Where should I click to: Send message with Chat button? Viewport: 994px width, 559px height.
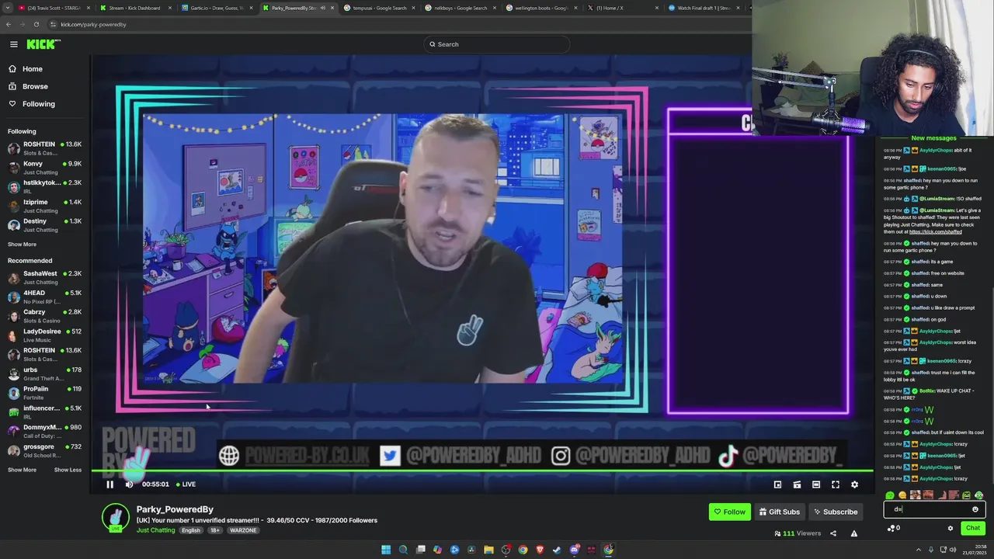[x=973, y=528]
